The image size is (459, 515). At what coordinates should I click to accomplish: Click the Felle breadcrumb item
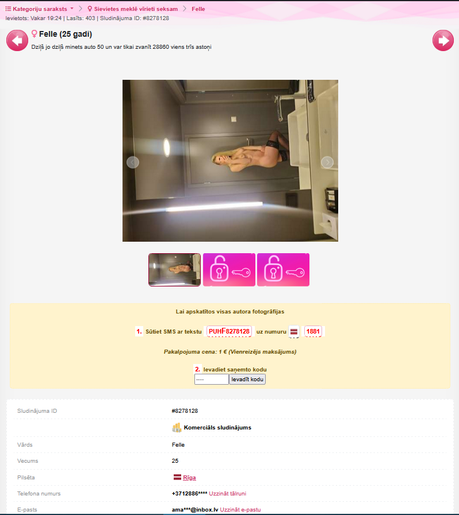pos(198,9)
